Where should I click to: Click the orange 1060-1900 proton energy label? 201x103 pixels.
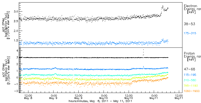[192, 91]
